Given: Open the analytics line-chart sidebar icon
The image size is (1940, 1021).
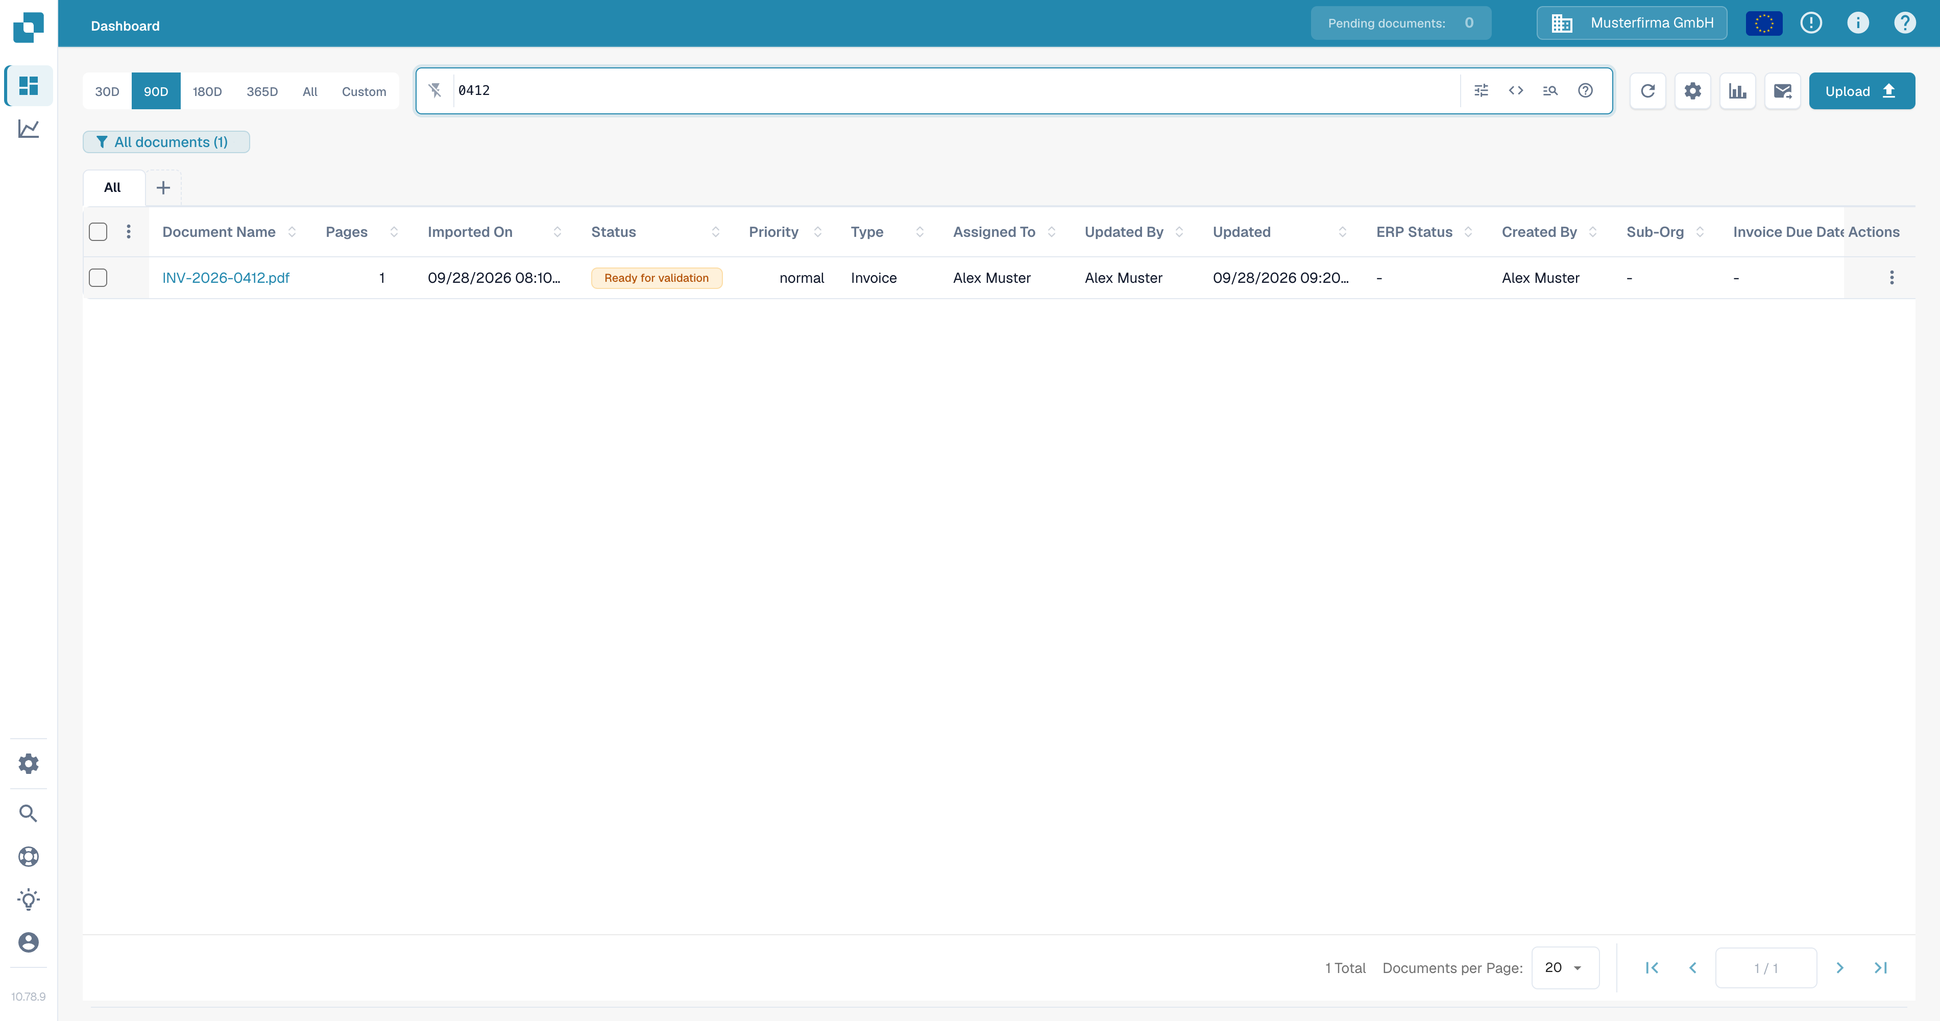Looking at the screenshot, I should (x=29, y=129).
